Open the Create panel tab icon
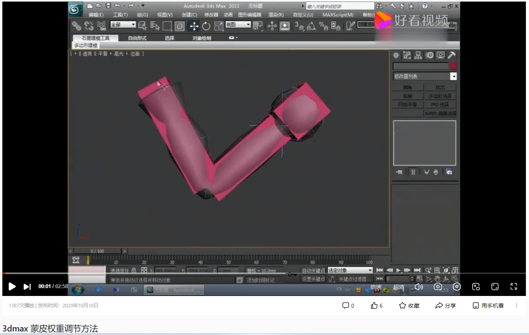This screenshot has height=335, width=529. point(396,55)
